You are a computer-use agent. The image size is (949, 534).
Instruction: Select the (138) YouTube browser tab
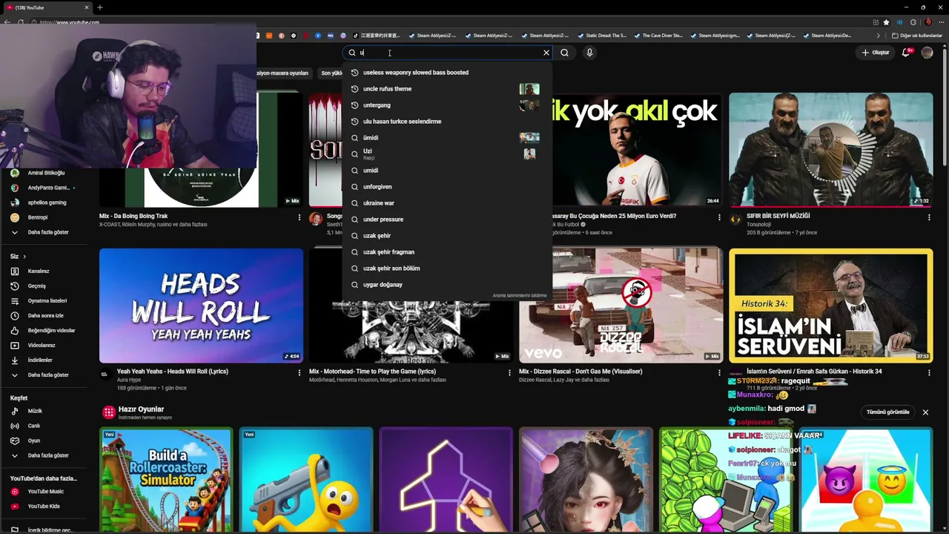tap(46, 7)
